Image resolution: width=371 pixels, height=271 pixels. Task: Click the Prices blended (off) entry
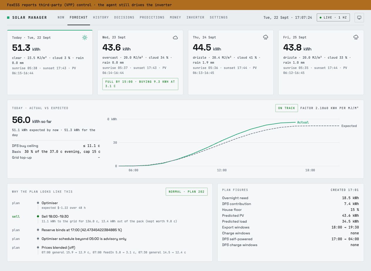(110, 250)
